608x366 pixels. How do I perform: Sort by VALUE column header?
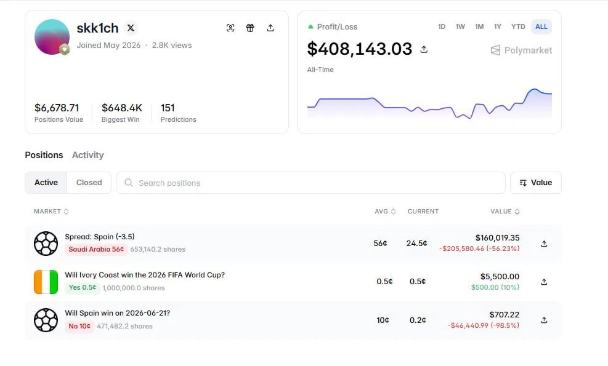point(505,212)
